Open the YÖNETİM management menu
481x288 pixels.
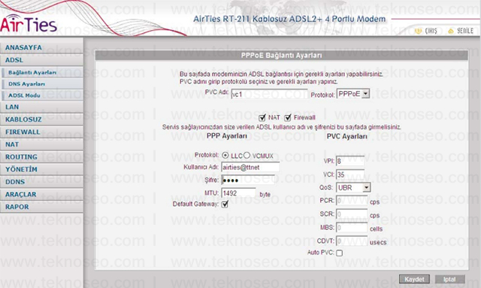pyautogui.click(x=41, y=169)
